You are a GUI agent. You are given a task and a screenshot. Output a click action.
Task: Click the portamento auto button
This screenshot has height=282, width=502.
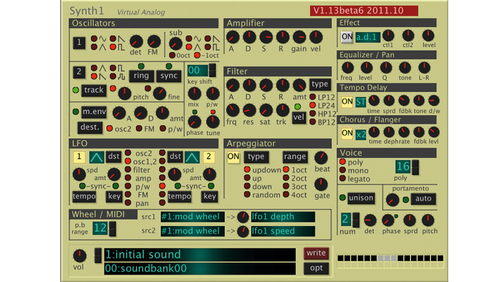423,199
